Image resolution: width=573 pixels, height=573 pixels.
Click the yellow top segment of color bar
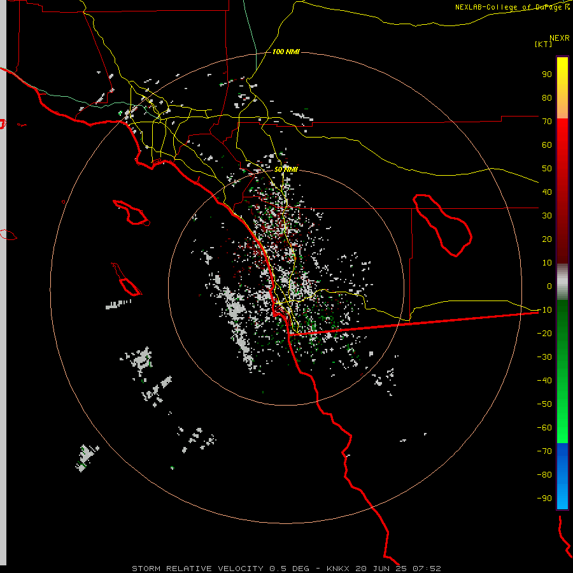[562, 88]
